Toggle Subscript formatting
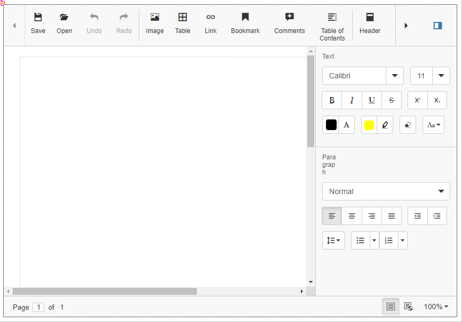The width and height of the screenshot is (462, 322). (x=437, y=100)
